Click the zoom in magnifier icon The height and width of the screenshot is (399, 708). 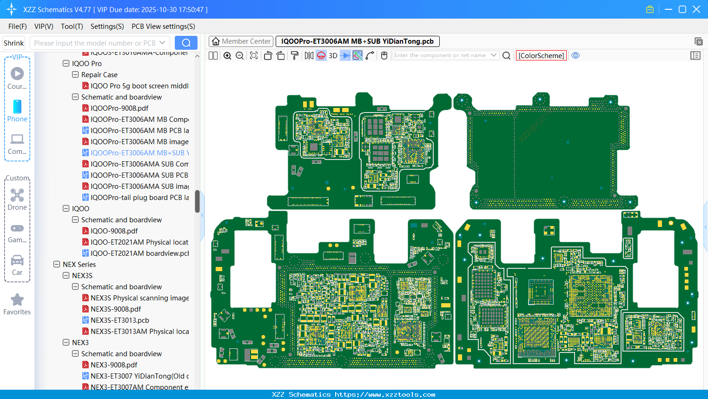pyautogui.click(x=227, y=56)
